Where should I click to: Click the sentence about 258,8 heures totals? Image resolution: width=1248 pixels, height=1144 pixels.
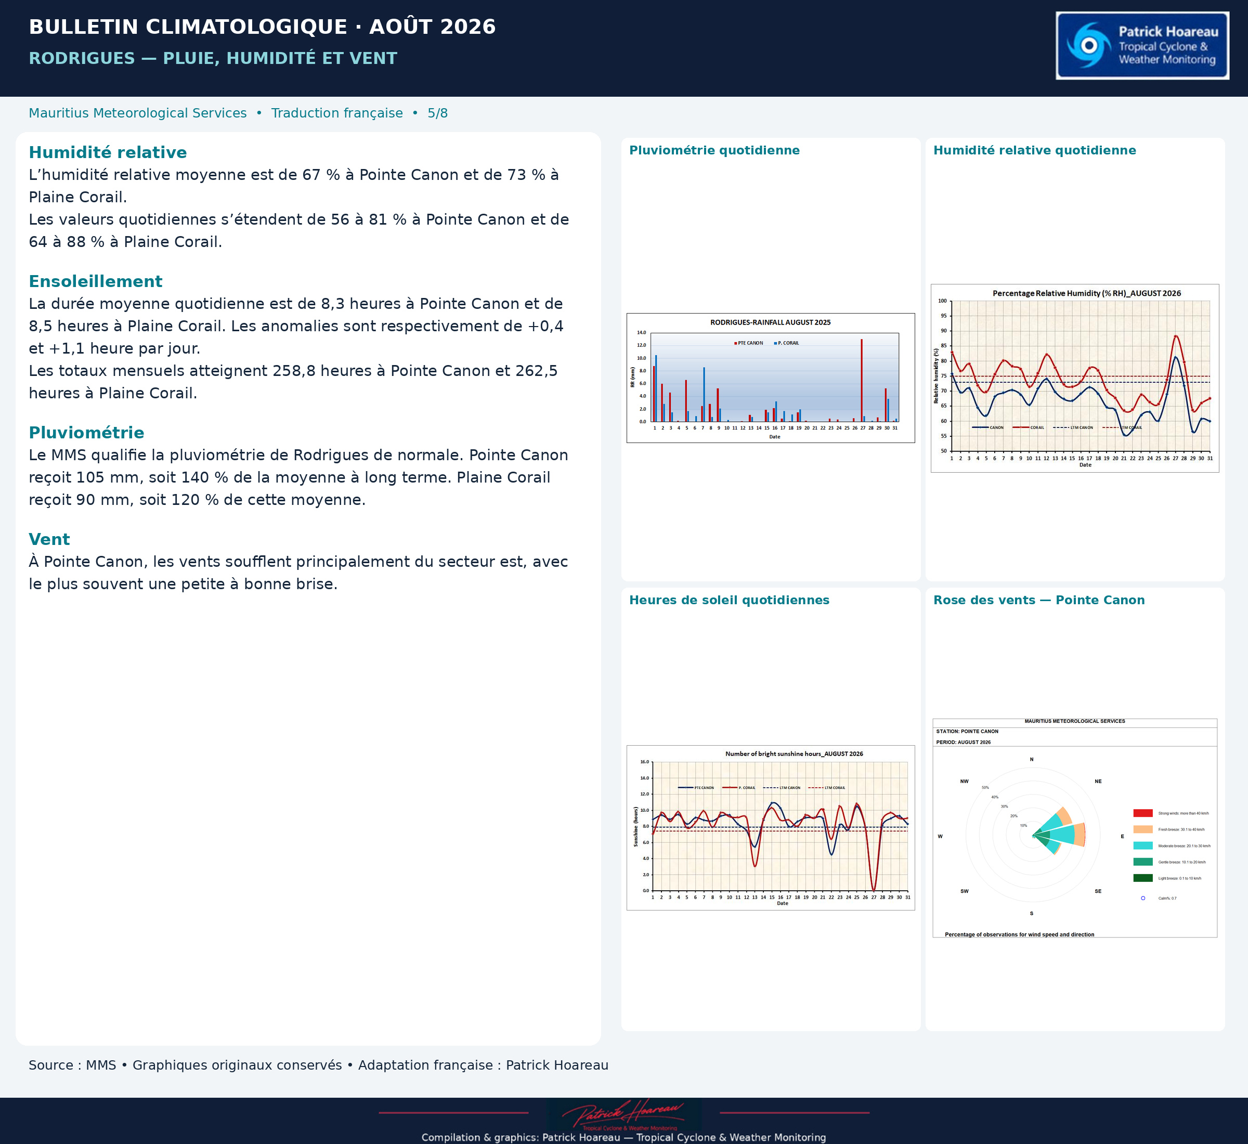tap(293, 382)
